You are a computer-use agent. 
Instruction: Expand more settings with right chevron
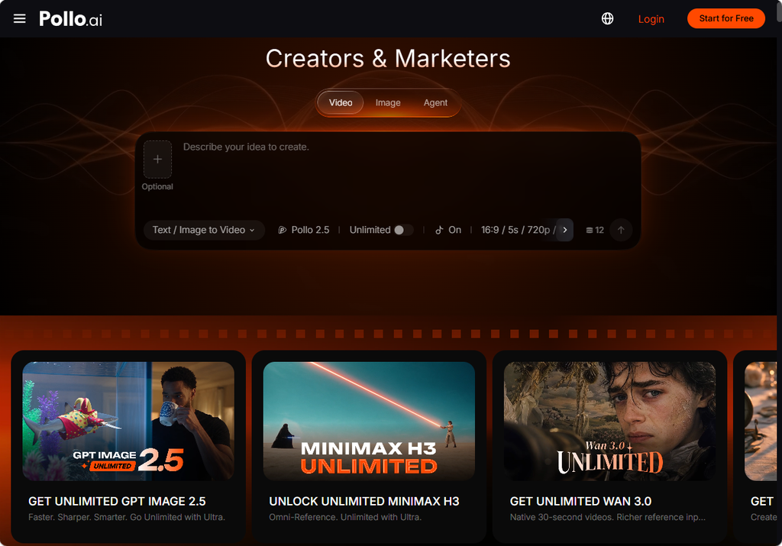(564, 230)
